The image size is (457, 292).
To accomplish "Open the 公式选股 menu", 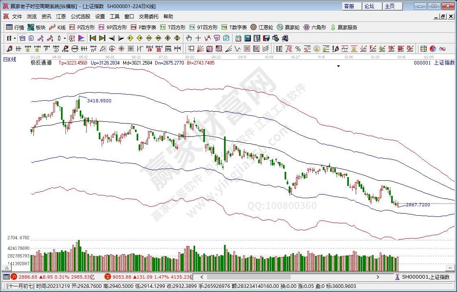I will click(x=81, y=17).
